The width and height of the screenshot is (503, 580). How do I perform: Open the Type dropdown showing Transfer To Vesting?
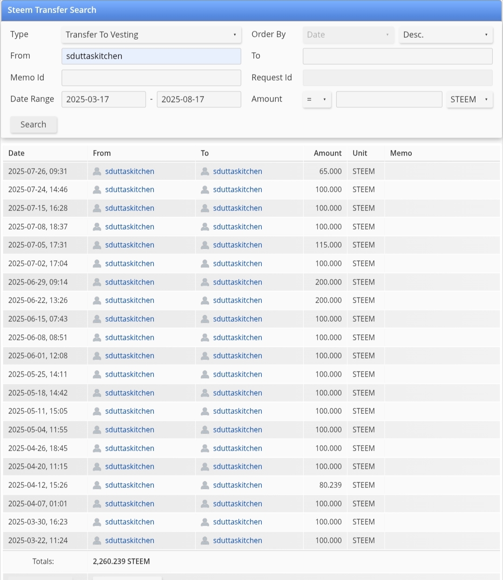[151, 34]
